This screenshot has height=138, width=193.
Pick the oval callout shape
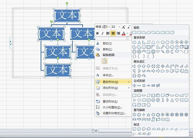(144, 129)
